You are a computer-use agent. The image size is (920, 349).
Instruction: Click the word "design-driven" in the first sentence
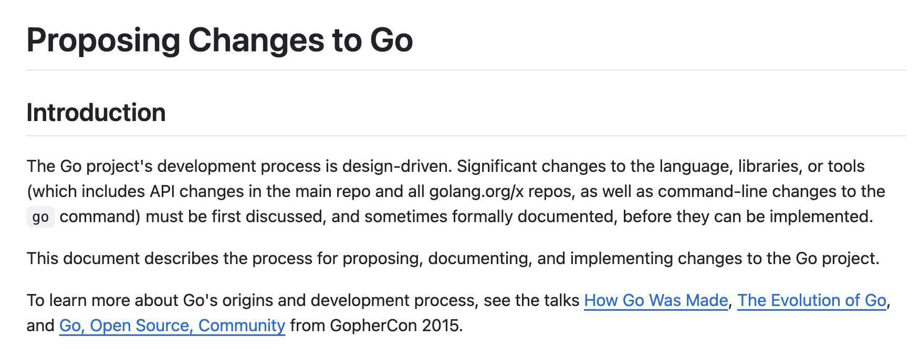pos(396,166)
